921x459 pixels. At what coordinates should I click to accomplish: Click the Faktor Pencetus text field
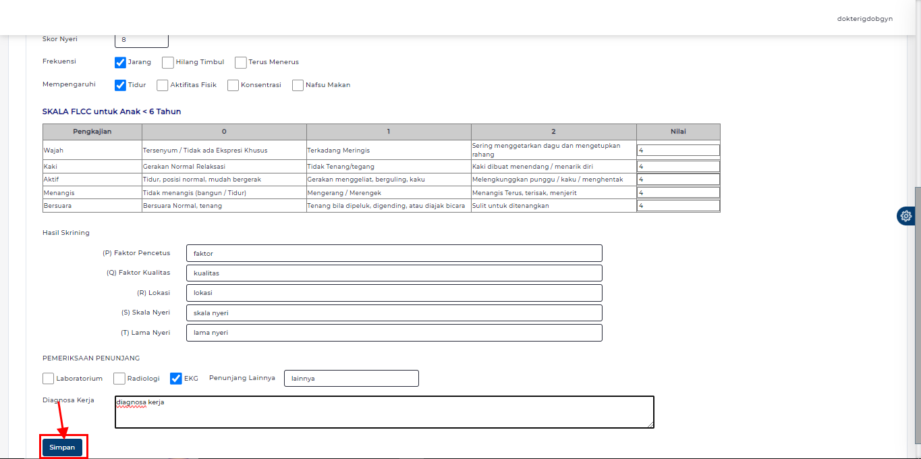394,253
